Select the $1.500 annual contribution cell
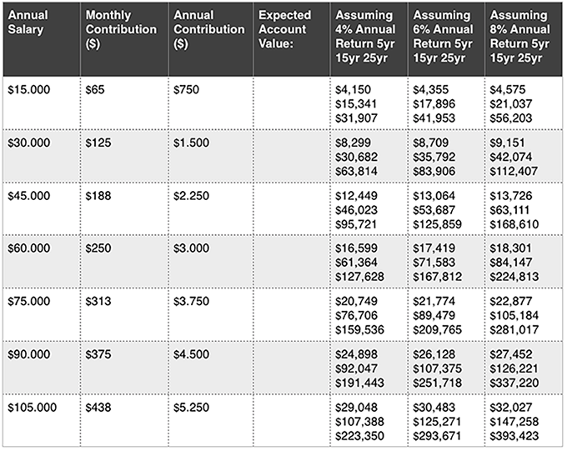Screen dimensions: 567x451 [x=191, y=143]
